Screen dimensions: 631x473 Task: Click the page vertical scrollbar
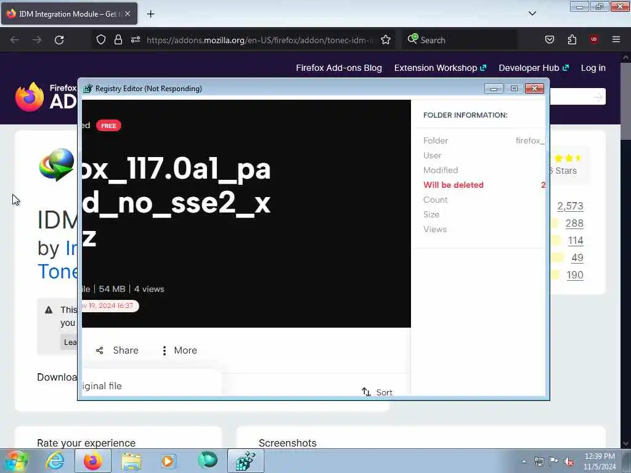coord(625,249)
